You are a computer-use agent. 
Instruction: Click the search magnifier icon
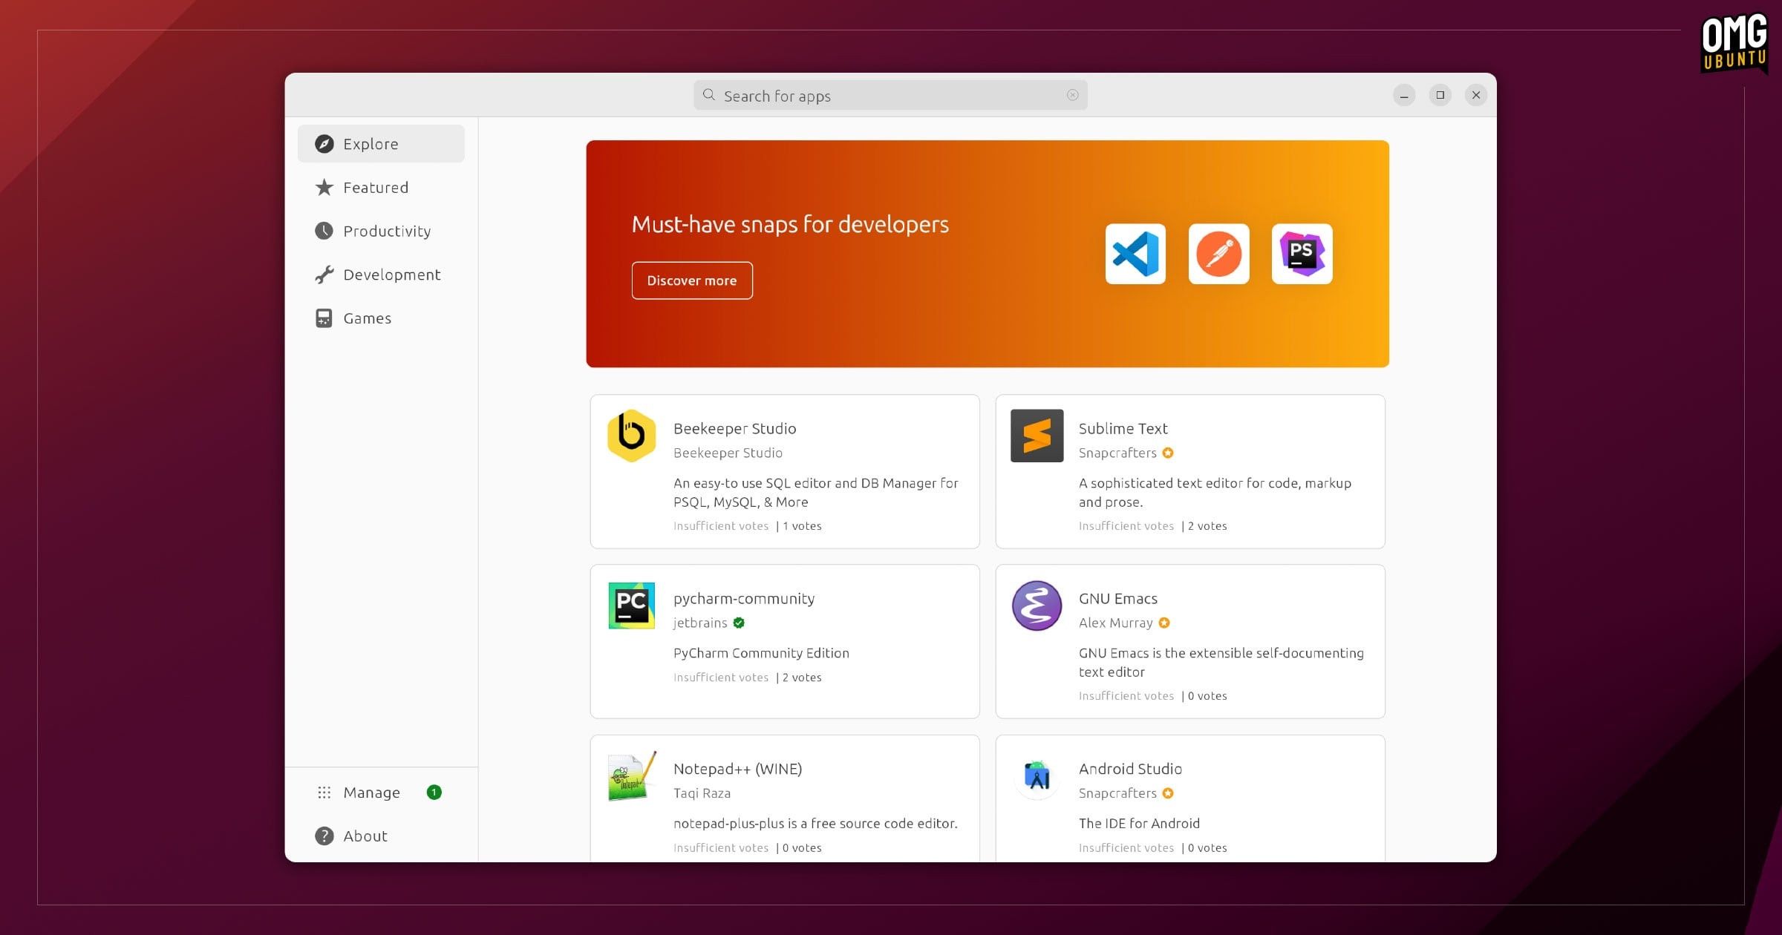point(709,95)
